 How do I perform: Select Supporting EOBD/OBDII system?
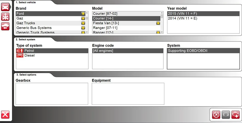pos(203,51)
